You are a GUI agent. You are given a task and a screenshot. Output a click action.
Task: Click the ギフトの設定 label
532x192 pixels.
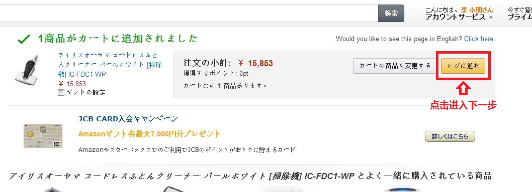coord(85,93)
